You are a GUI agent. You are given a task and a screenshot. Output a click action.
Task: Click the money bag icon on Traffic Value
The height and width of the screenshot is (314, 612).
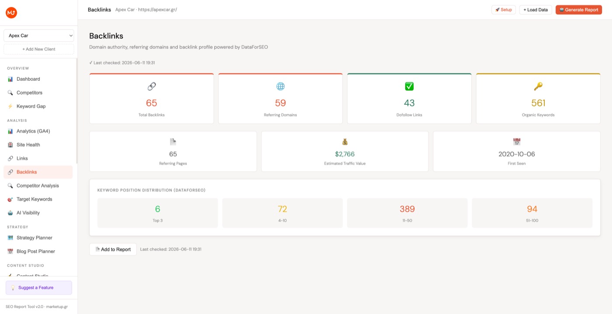[x=345, y=142]
